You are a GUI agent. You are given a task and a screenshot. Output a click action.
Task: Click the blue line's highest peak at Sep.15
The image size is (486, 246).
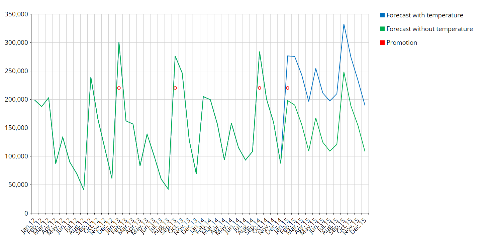point(344,24)
